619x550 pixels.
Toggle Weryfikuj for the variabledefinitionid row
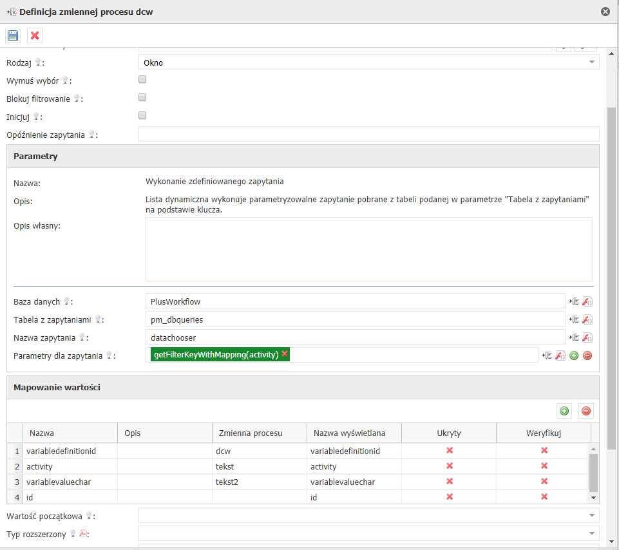(x=544, y=451)
